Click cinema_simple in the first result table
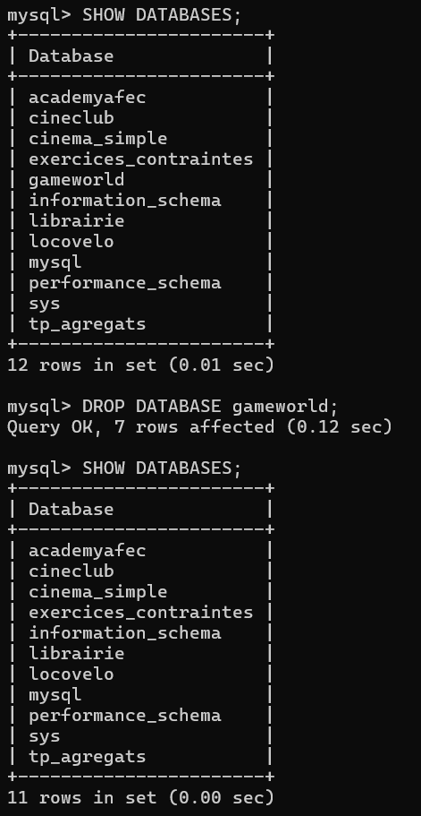 click(98, 139)
